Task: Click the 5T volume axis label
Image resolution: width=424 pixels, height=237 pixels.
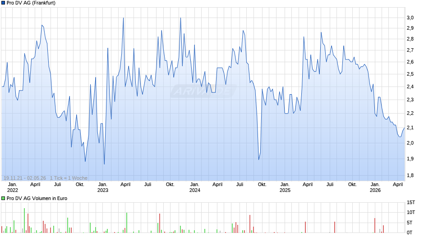Action: [x=410, y=223]
